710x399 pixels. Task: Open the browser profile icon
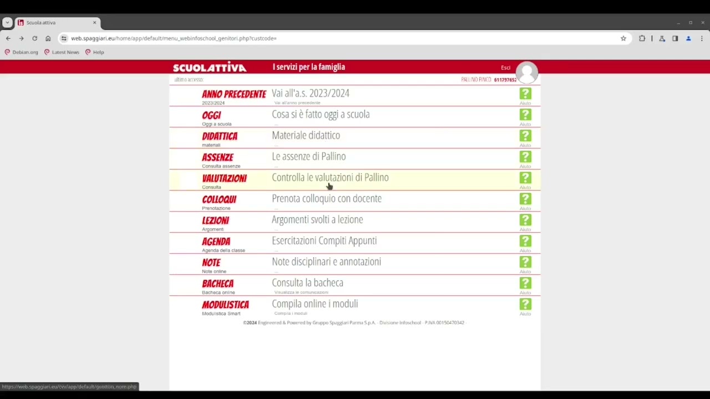(688, 38)
